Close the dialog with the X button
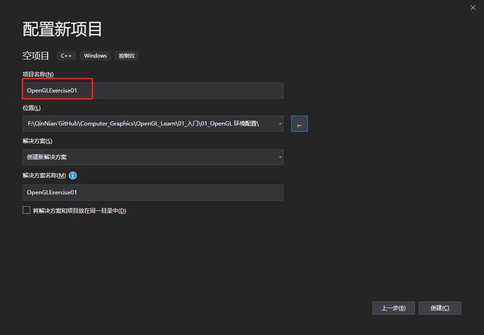 [x=473, y=8]
